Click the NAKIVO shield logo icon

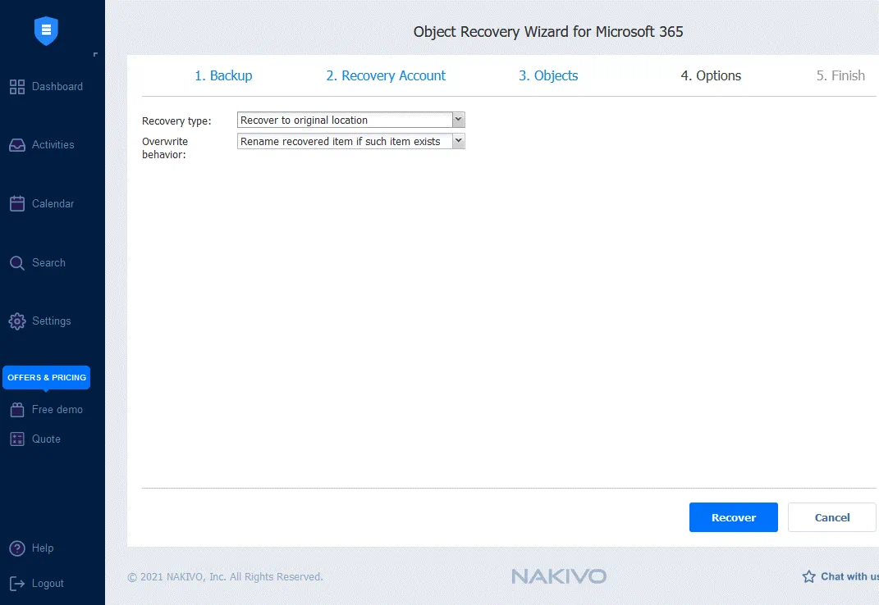[x=46, y=31]
